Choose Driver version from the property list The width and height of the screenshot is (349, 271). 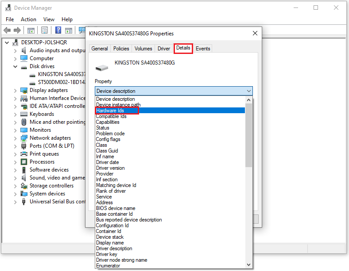pos(170,168)
